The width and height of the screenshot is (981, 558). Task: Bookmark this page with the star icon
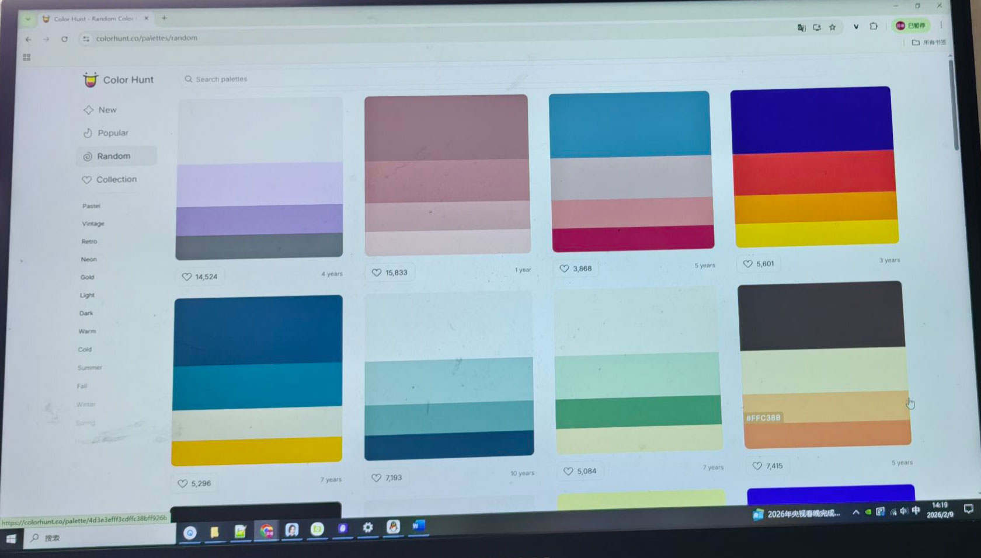tap(832, 27)
